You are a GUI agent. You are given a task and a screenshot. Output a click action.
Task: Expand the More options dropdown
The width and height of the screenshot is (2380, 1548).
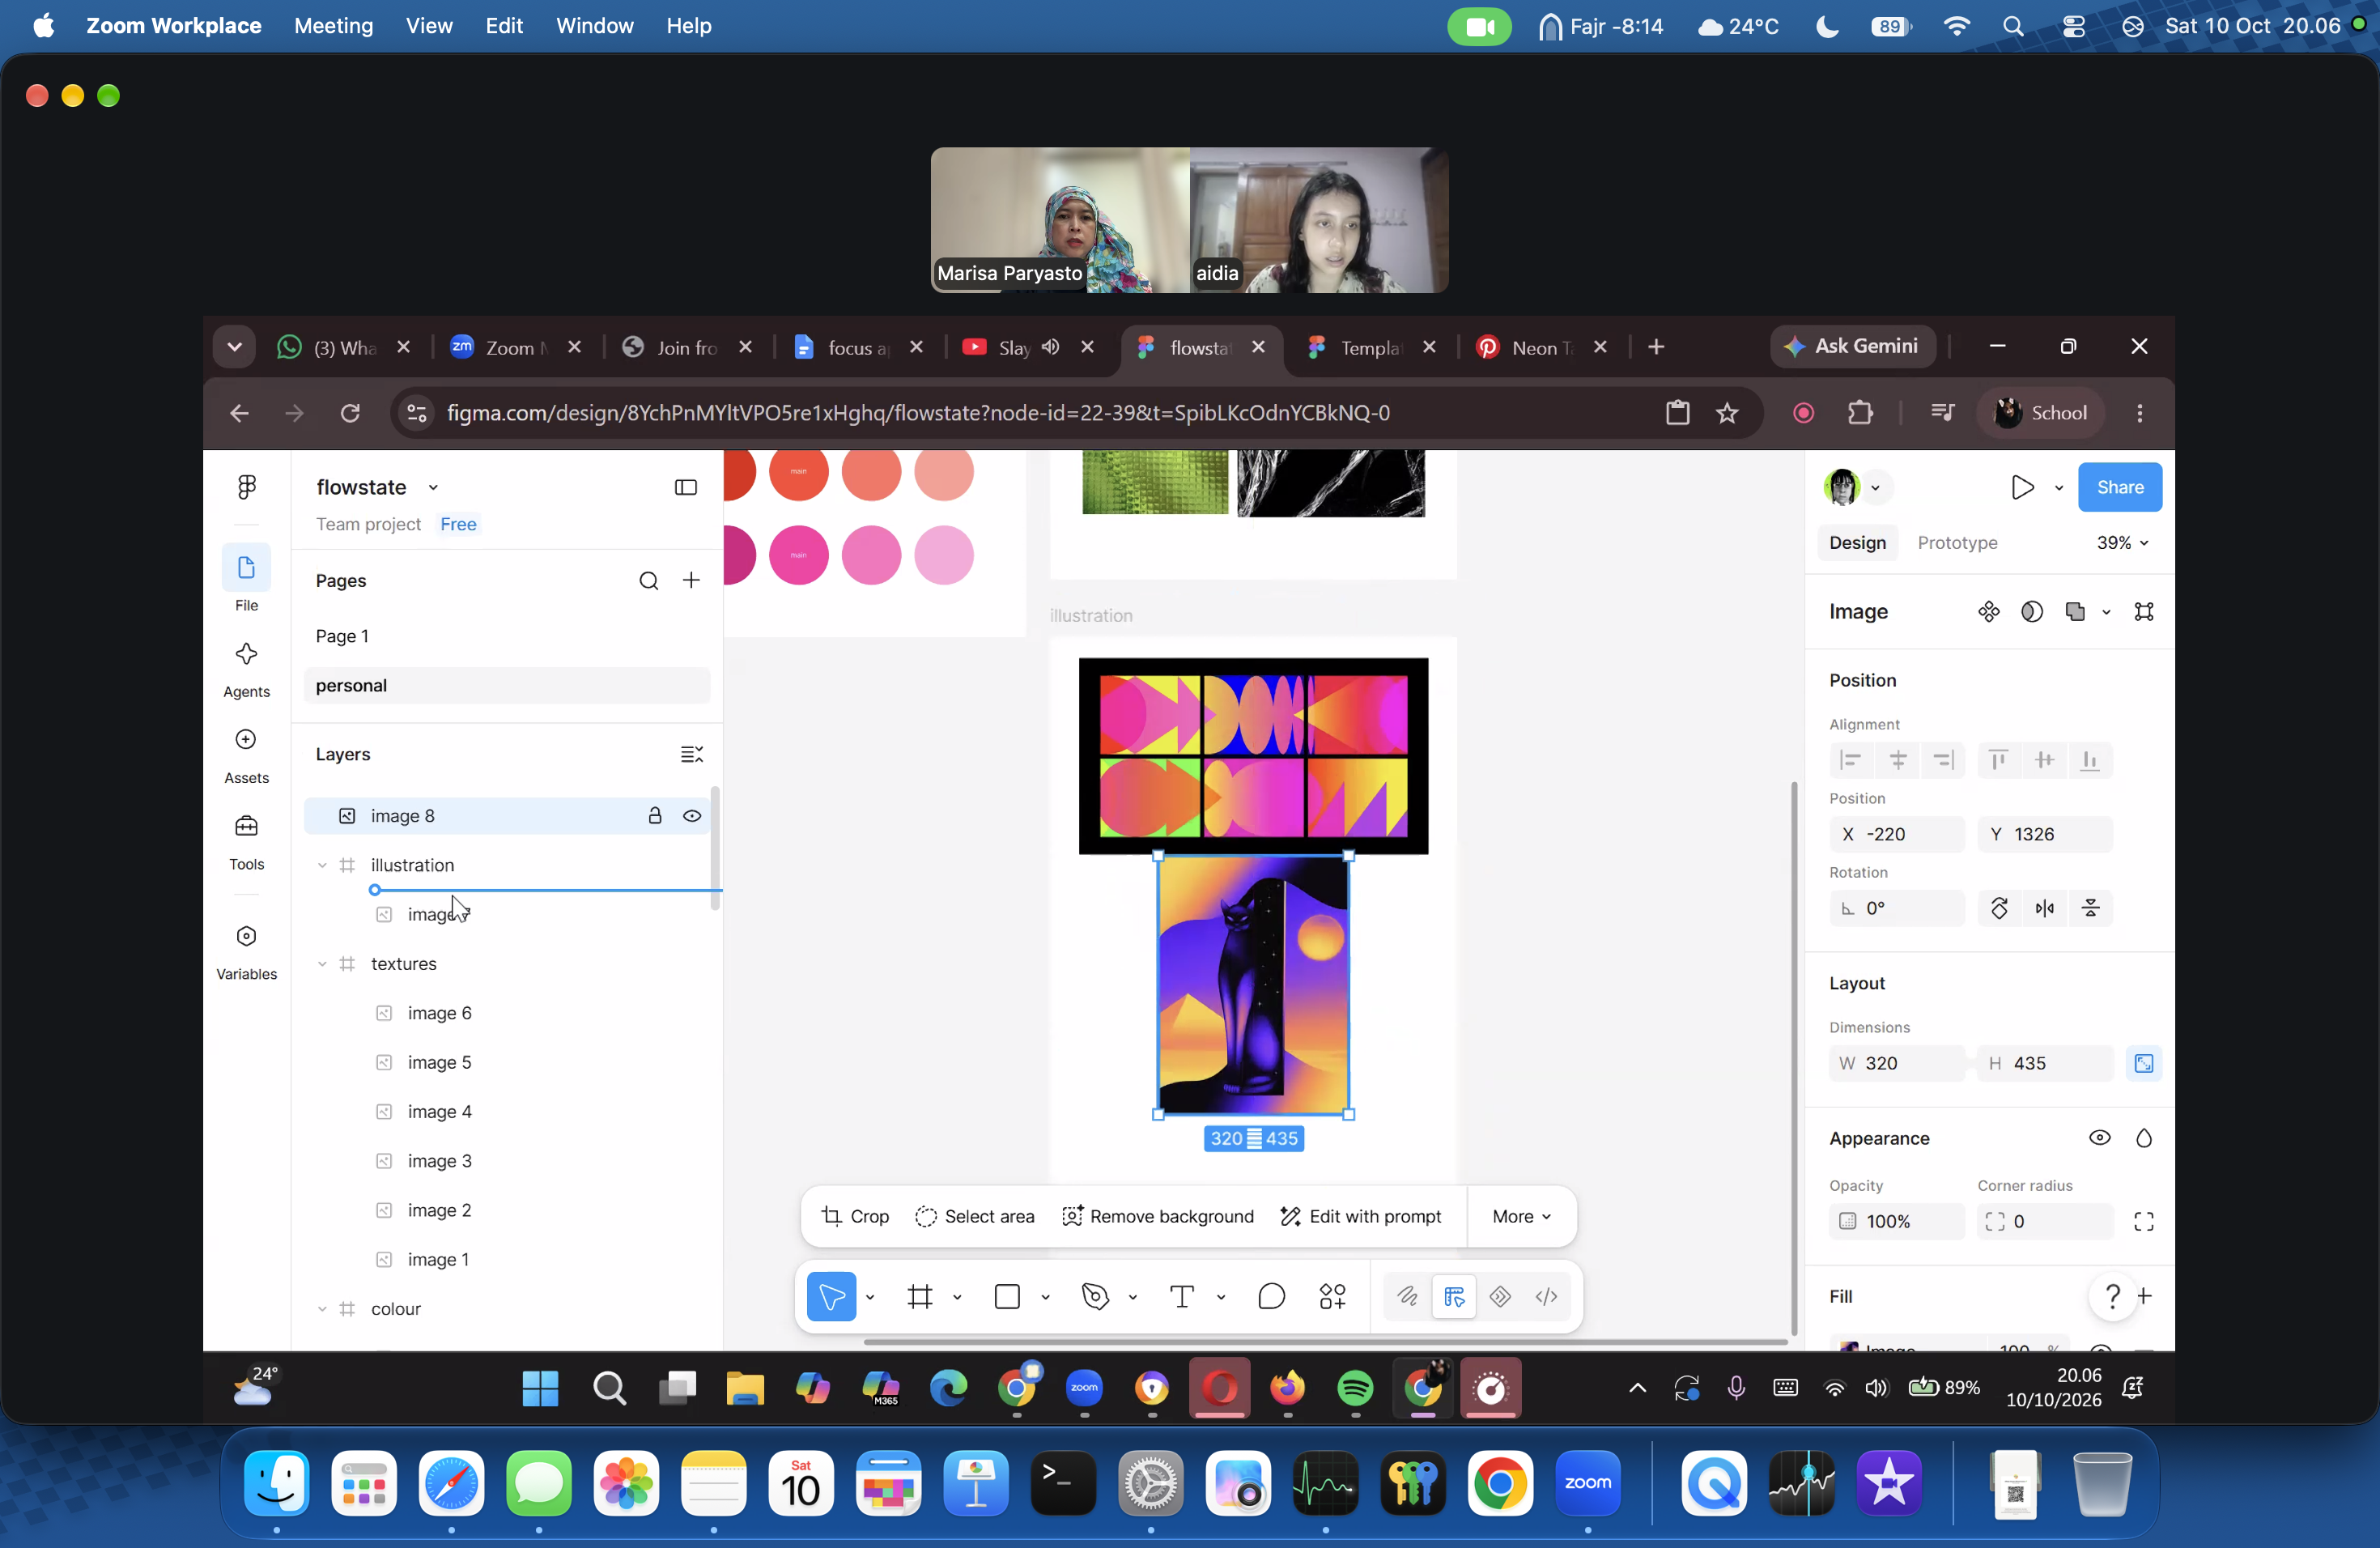coord(1521,1216)
